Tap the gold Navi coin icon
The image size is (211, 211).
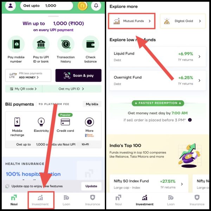tap(83, 6)
